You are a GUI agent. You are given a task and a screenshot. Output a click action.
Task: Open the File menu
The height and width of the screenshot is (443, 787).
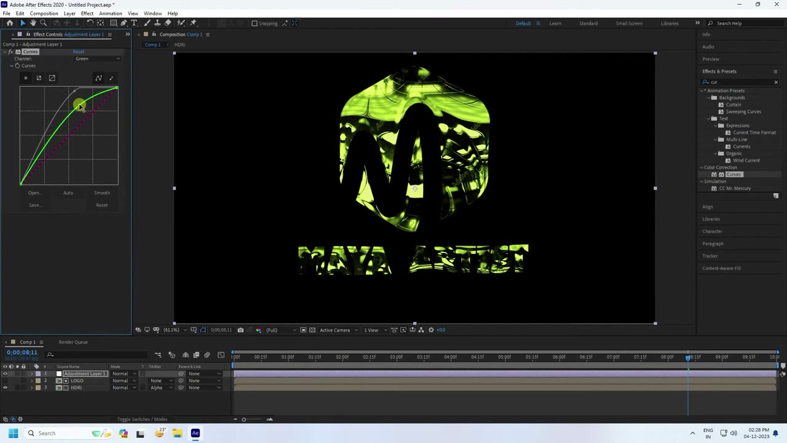coord(6,14)
